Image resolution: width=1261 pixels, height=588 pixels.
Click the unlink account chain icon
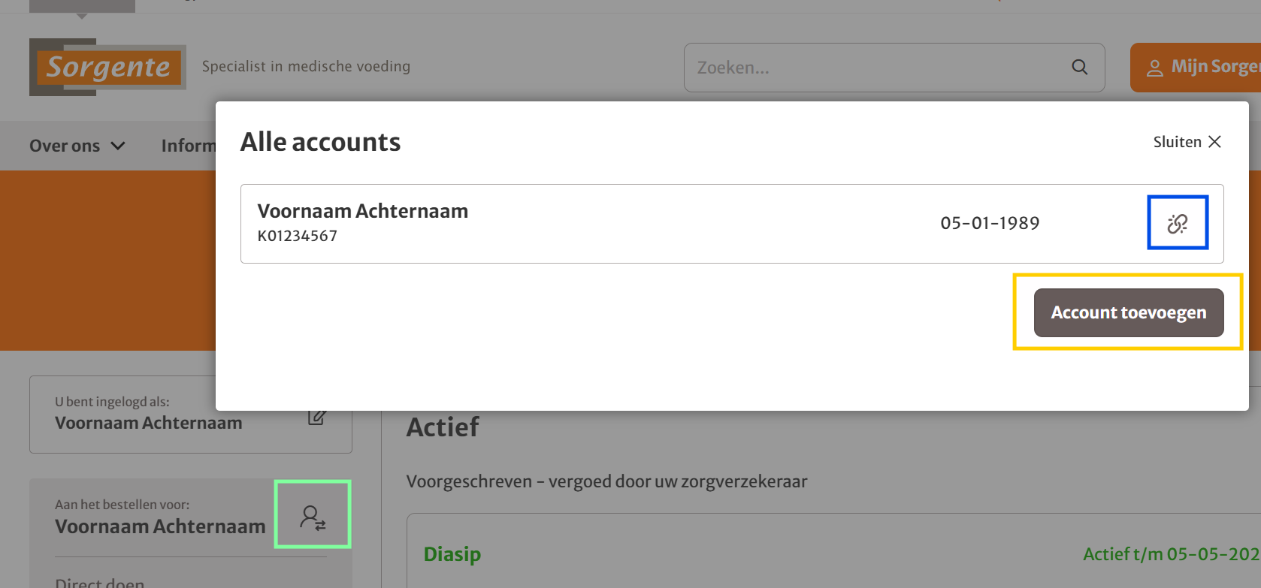pyautogui.click(x=1177, y=223)
